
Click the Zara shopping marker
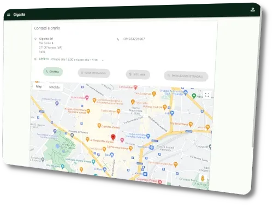point(112,155)
